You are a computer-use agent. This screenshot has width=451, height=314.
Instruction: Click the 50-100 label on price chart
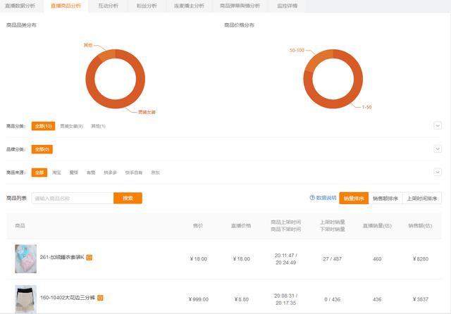click(x=297, y=50)
